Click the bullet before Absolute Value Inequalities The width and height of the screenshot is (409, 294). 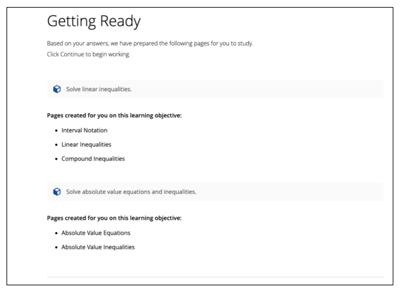[57, 248]
